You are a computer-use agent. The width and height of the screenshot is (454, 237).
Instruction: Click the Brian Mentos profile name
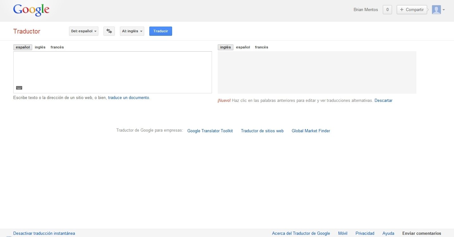[x=366, y=10]
